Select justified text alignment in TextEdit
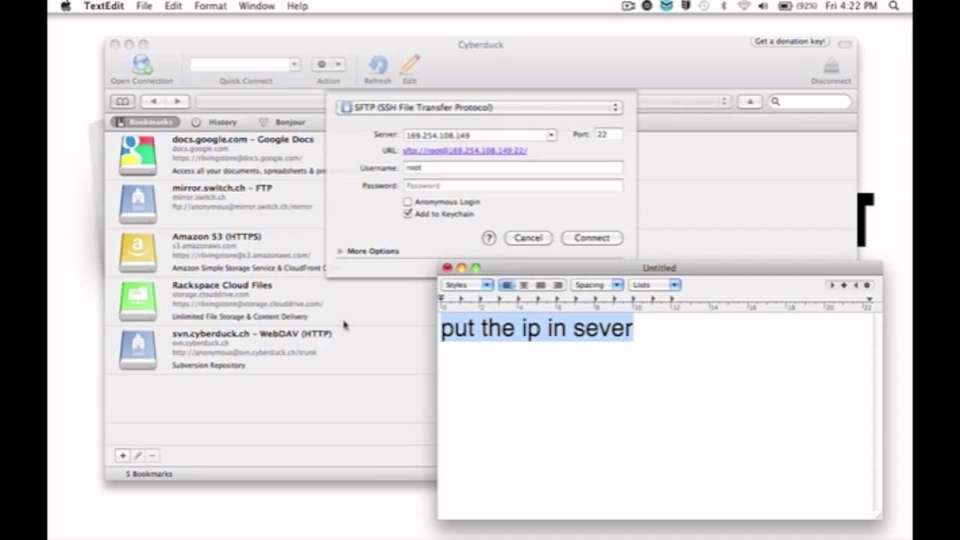 pos(540,285)
